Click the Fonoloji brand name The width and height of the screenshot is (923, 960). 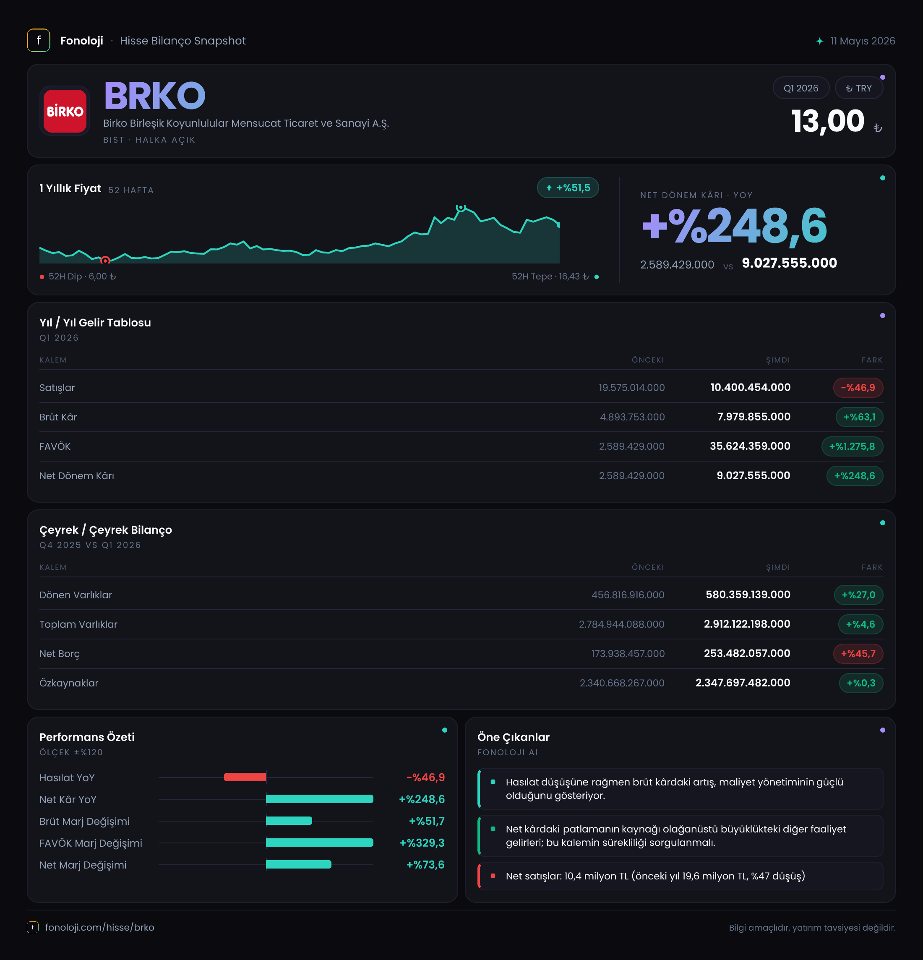coord(81,41)
